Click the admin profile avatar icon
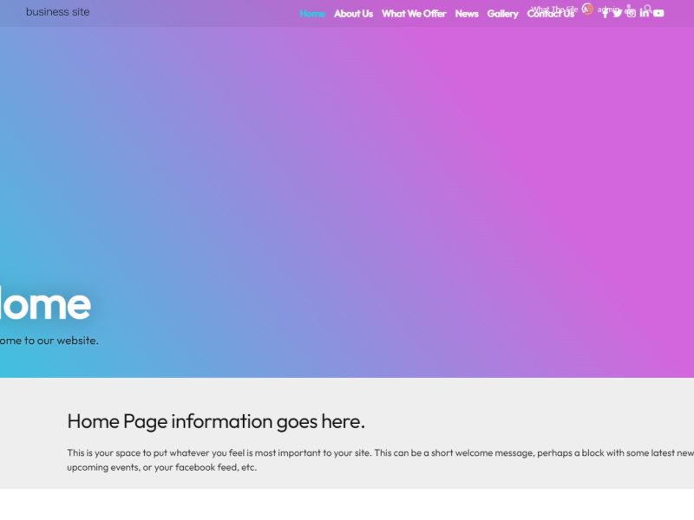 629,6
